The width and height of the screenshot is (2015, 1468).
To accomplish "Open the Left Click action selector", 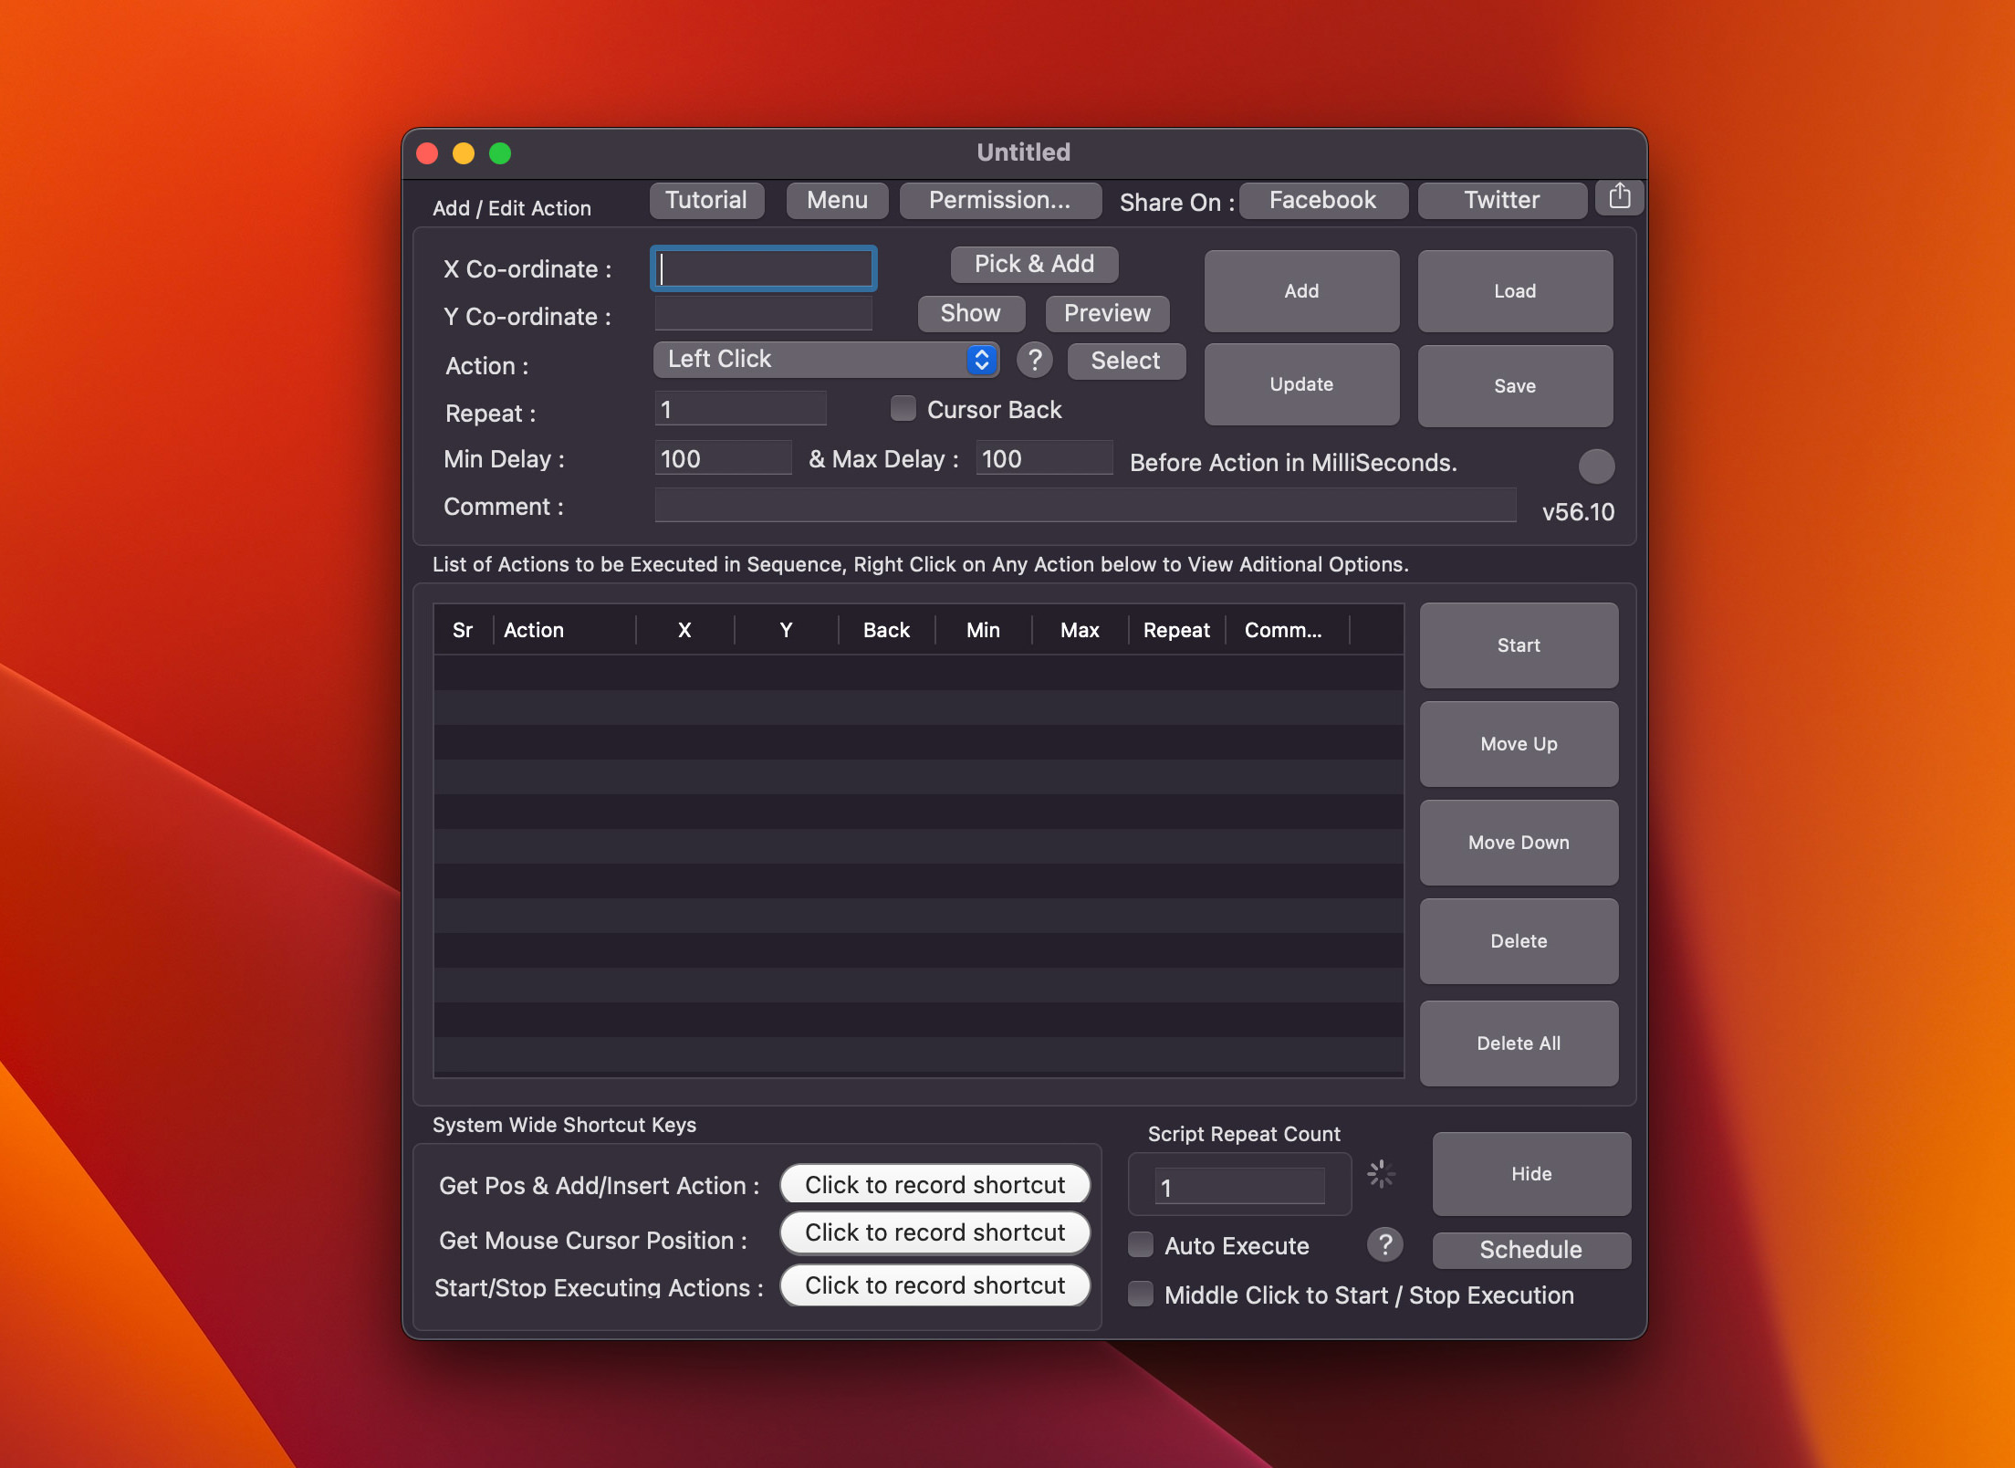I will point(981,359).
